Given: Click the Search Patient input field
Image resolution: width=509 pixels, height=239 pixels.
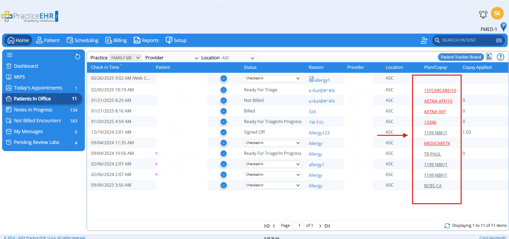Looking at the screenshot, I should tap(464, 40).
